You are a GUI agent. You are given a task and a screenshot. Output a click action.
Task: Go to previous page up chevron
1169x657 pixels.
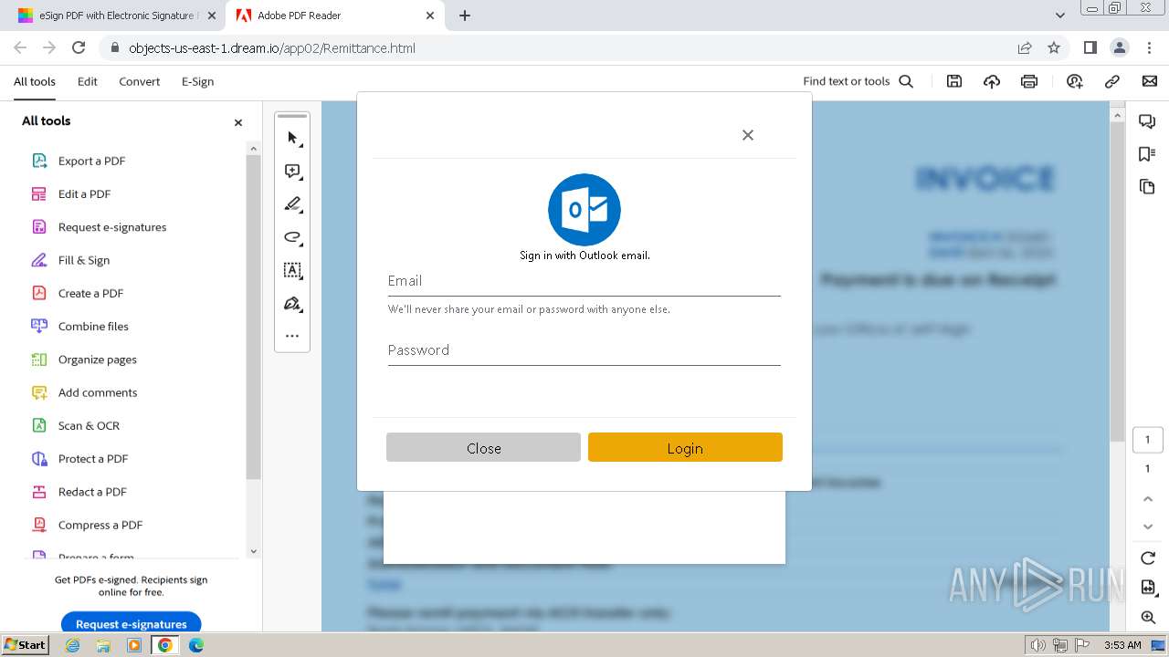(x=1148, y=499)
